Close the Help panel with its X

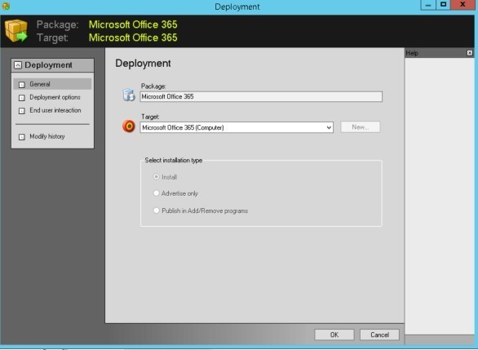coord(470,53)
